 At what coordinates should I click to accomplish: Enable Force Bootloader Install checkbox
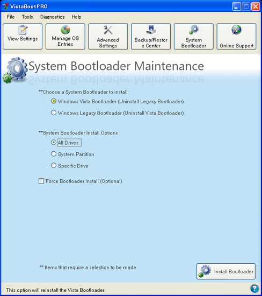(41, 181)
